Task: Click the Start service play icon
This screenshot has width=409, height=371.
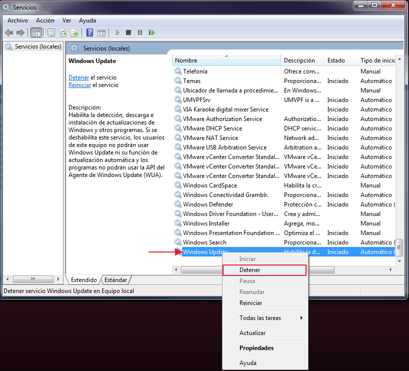Action: pos(117,32)
